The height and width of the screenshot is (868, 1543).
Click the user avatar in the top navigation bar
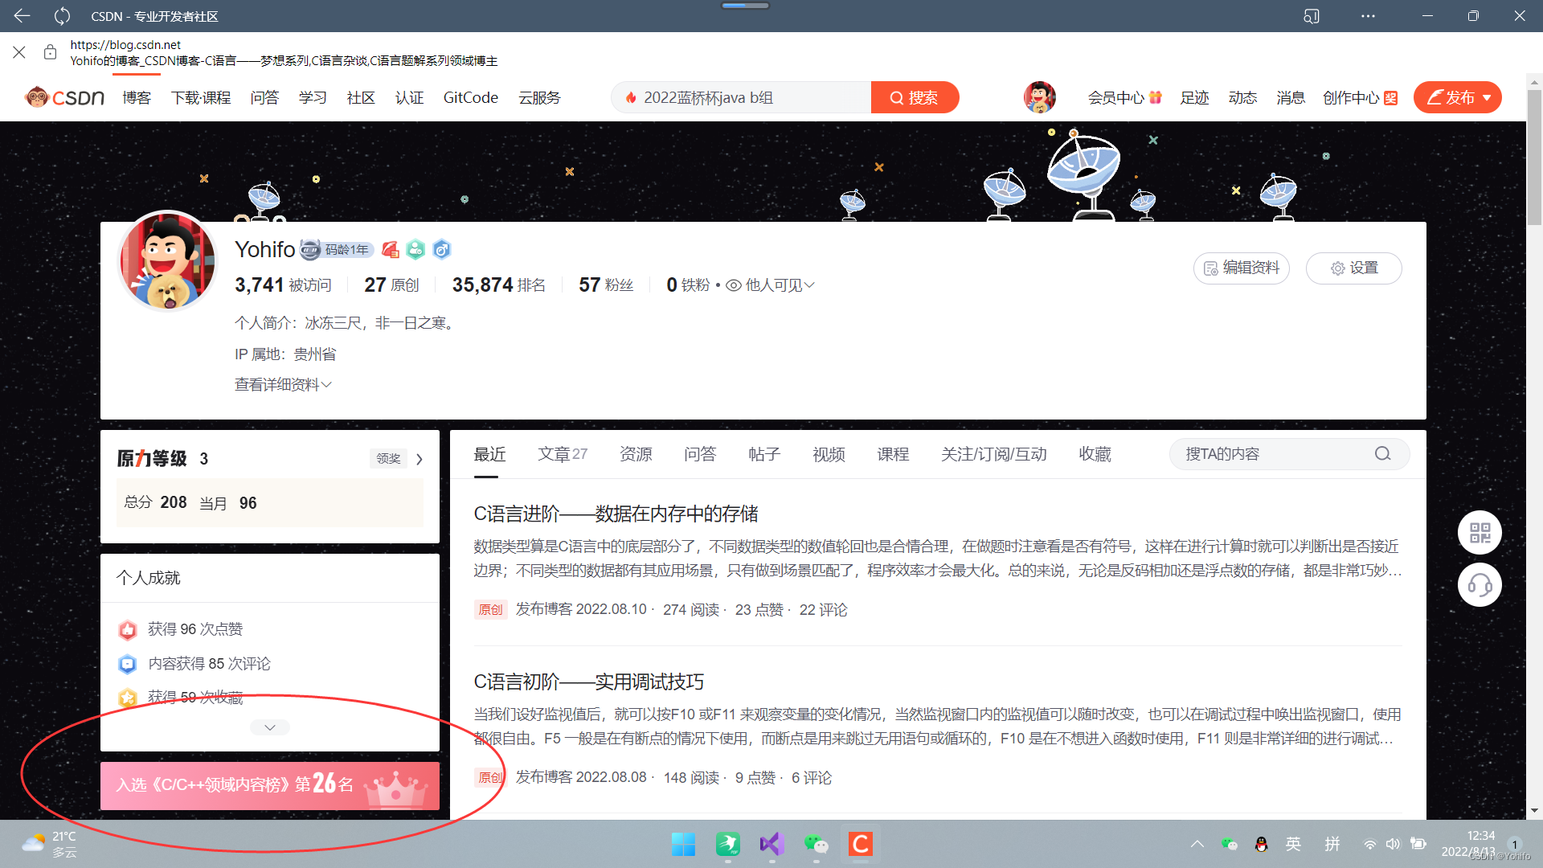[x=1039, y=96]
